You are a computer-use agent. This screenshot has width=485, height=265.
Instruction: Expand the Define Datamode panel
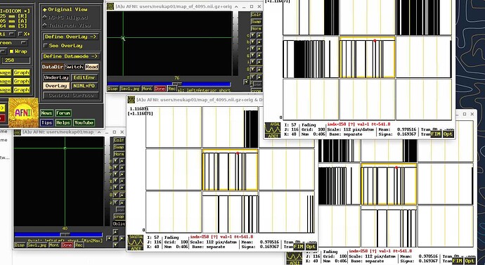click(x=70, y=56)
